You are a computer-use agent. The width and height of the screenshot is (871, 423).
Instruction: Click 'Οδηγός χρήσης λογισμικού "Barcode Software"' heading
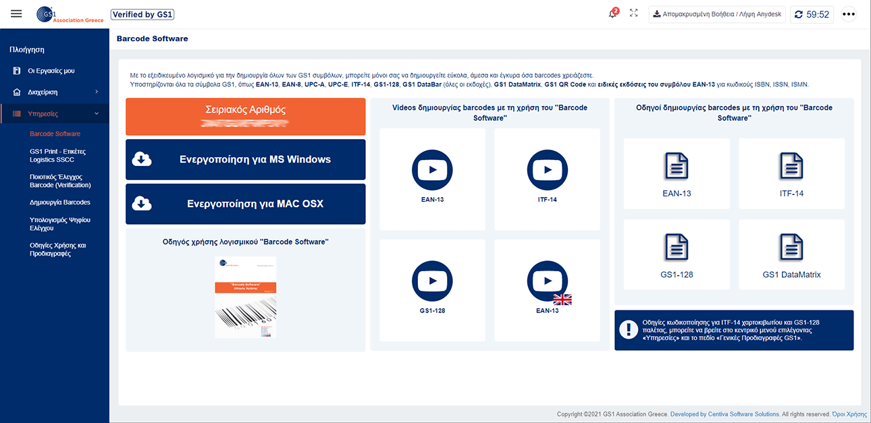click(x=246, y=242)
